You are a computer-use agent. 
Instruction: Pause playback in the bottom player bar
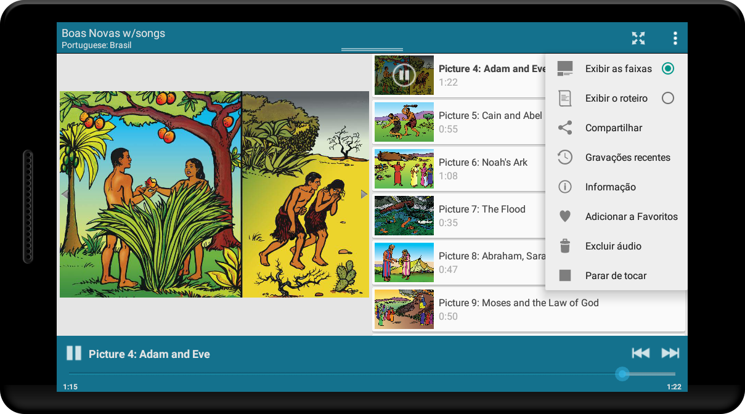74,353
